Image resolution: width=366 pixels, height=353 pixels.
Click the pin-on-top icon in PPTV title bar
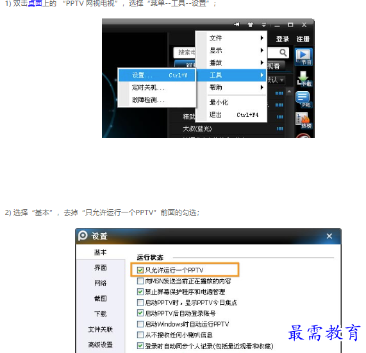(x=237, y=24)
